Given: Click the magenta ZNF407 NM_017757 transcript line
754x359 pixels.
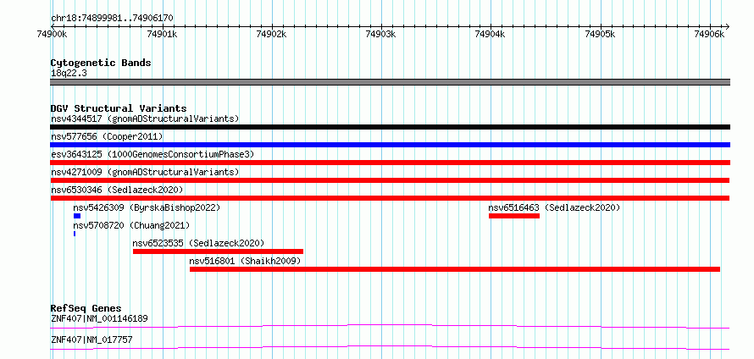Looking at the screenshot, I should pos(390,347).
